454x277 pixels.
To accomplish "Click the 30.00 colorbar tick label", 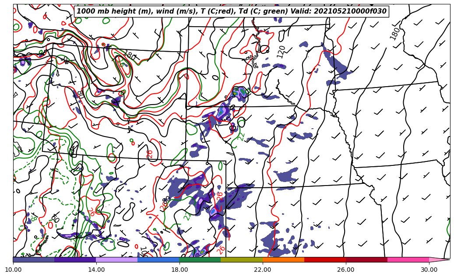I will [429, 270].
